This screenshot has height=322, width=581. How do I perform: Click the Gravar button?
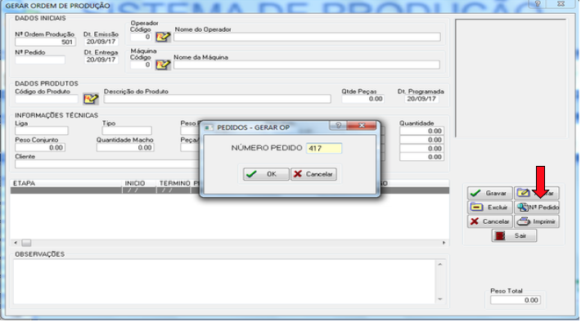pos(490,193)
